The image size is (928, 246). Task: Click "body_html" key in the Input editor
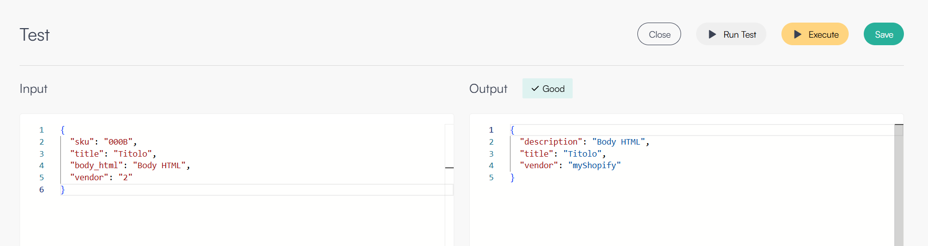coord(96,166)
